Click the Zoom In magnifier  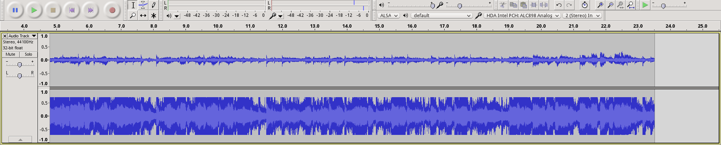(x=600, y=5)
